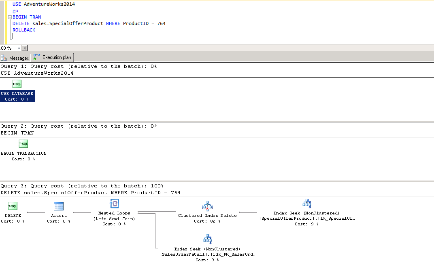Click the DELETE statement line in editor

click(x=89, y=23)
